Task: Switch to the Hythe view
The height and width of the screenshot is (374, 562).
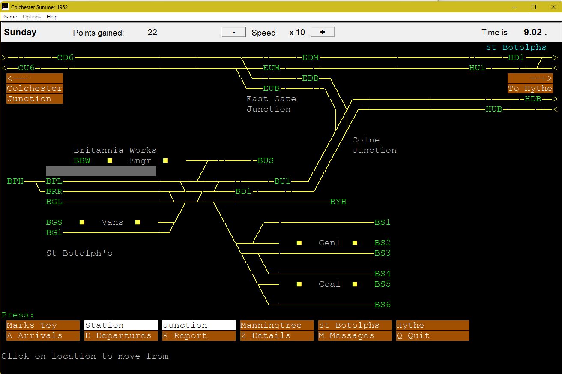Action: coord(433,326)
